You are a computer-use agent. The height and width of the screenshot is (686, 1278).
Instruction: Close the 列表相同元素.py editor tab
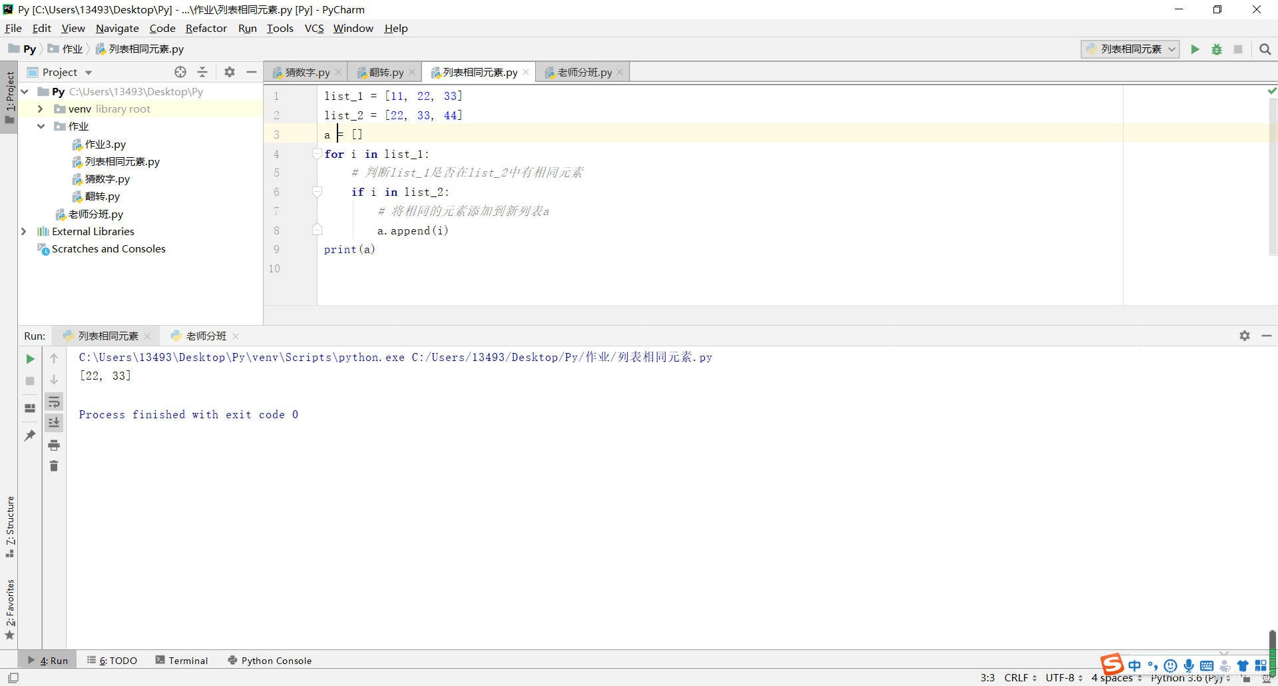[x=526, y=72]
